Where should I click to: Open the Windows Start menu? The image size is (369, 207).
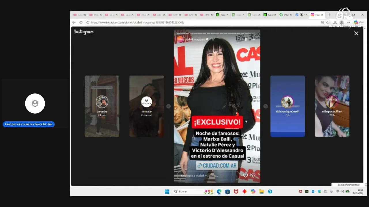point(167,191)
